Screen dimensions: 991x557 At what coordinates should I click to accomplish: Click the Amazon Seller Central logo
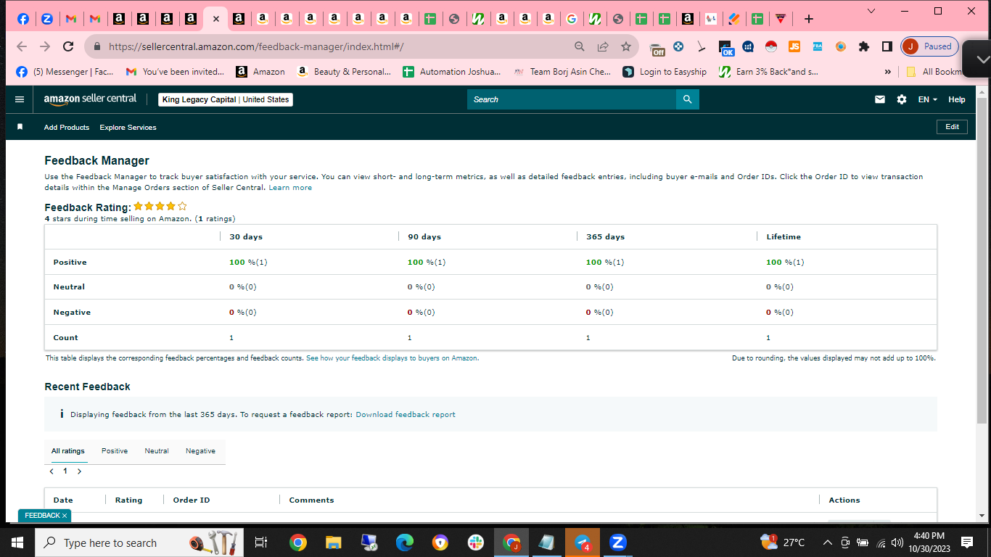point(90,99)
